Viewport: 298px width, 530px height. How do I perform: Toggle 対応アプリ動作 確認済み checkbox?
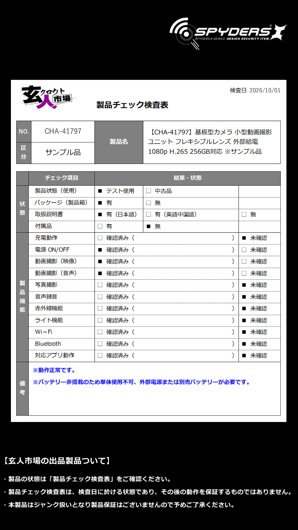pyautogui.click(x=100, y=355)
